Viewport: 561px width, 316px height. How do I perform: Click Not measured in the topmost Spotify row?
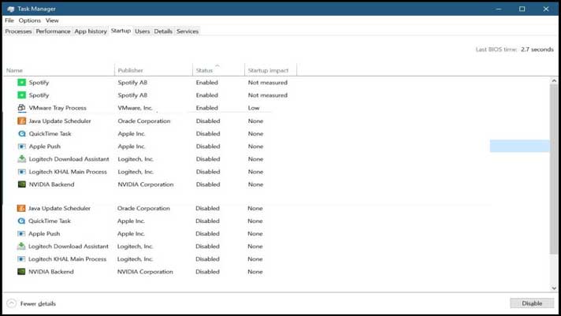click(x=268, y=82)
